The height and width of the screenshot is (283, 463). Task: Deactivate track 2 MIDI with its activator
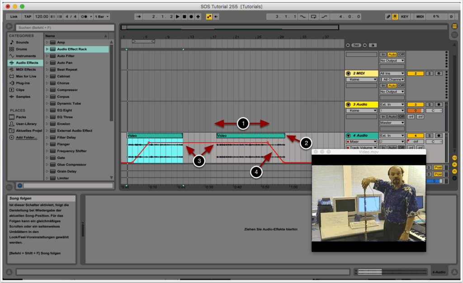click(x=416, y=74)
